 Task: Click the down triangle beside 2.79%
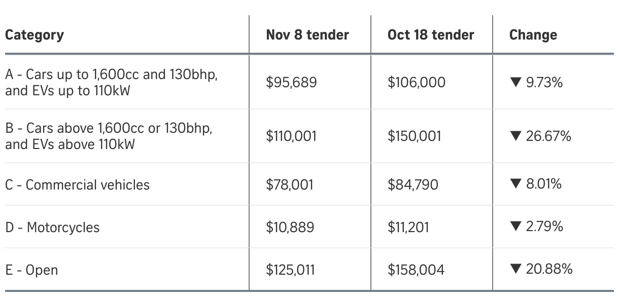(515, 227)
